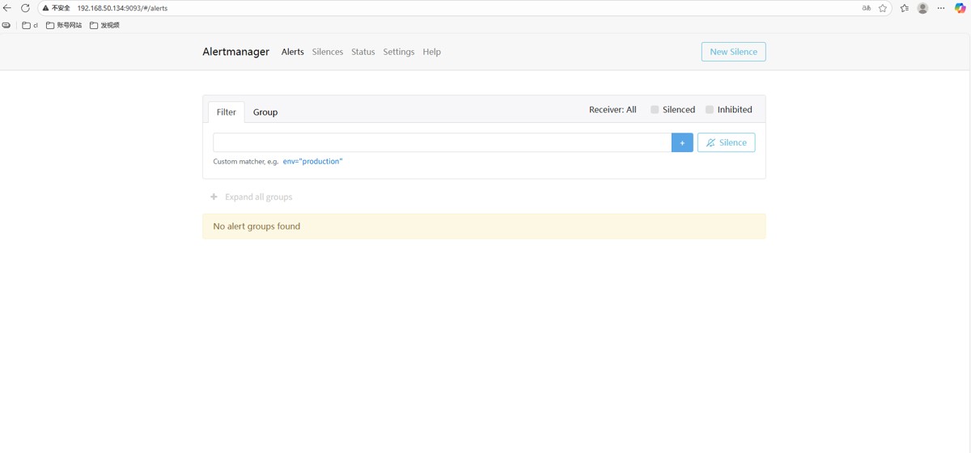Click the plus icon beside Expand all groups
Image resolution: width=971 pixels, height=453 pixels.
click(214, 197)
